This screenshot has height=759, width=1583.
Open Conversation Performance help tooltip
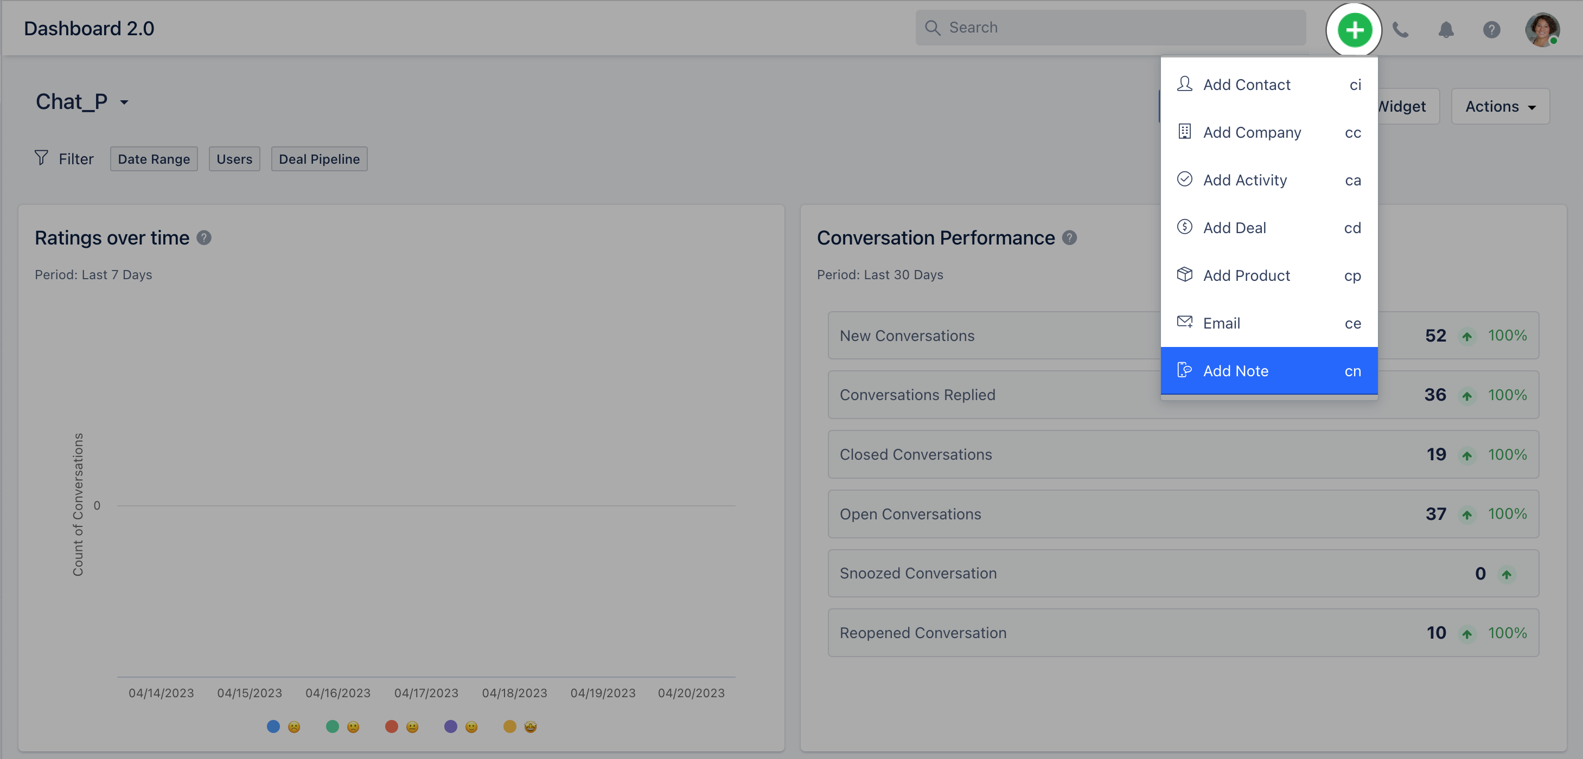click(1069, 238)
